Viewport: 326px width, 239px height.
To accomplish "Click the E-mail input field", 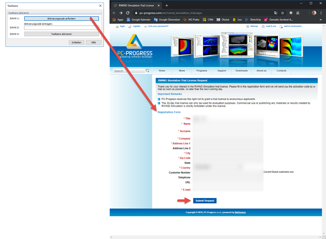I will [228, 190].
